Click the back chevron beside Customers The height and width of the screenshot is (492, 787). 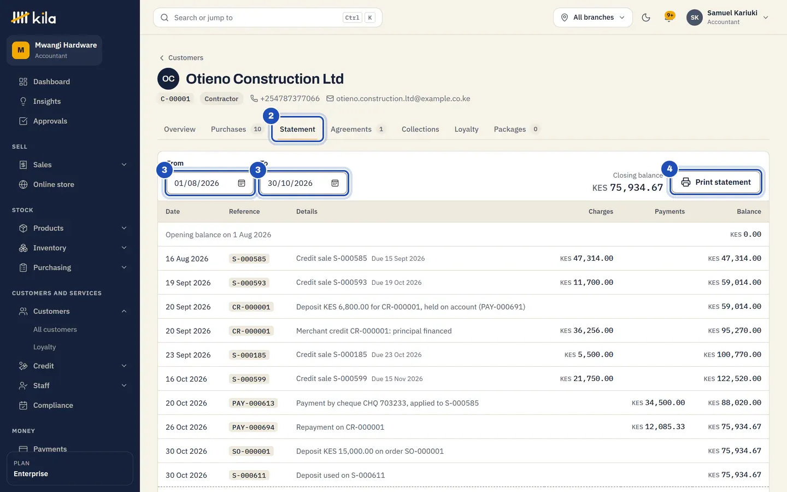click(x=162, y=58)
